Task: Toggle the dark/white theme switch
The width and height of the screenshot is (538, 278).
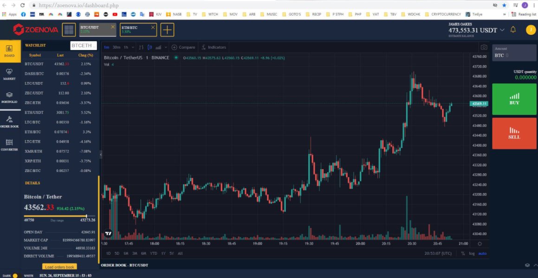Action: pyautogui.click(x=15, y=276)
